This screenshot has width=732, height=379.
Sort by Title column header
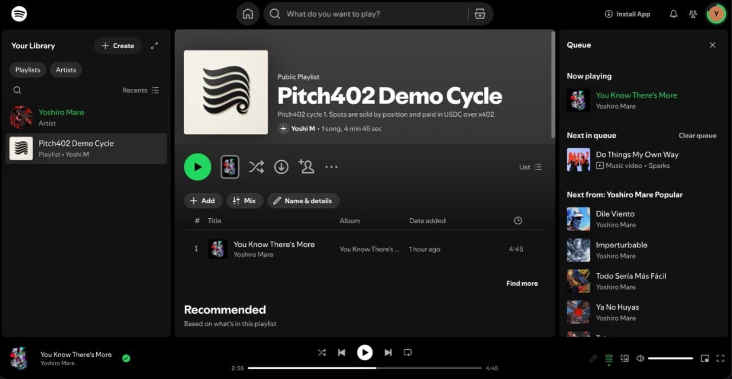click(214, 220)
